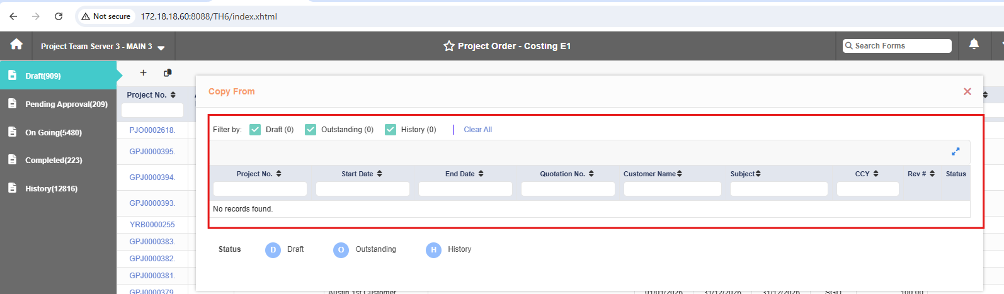
Task: Click the Status column header
Action: point(956,174)
